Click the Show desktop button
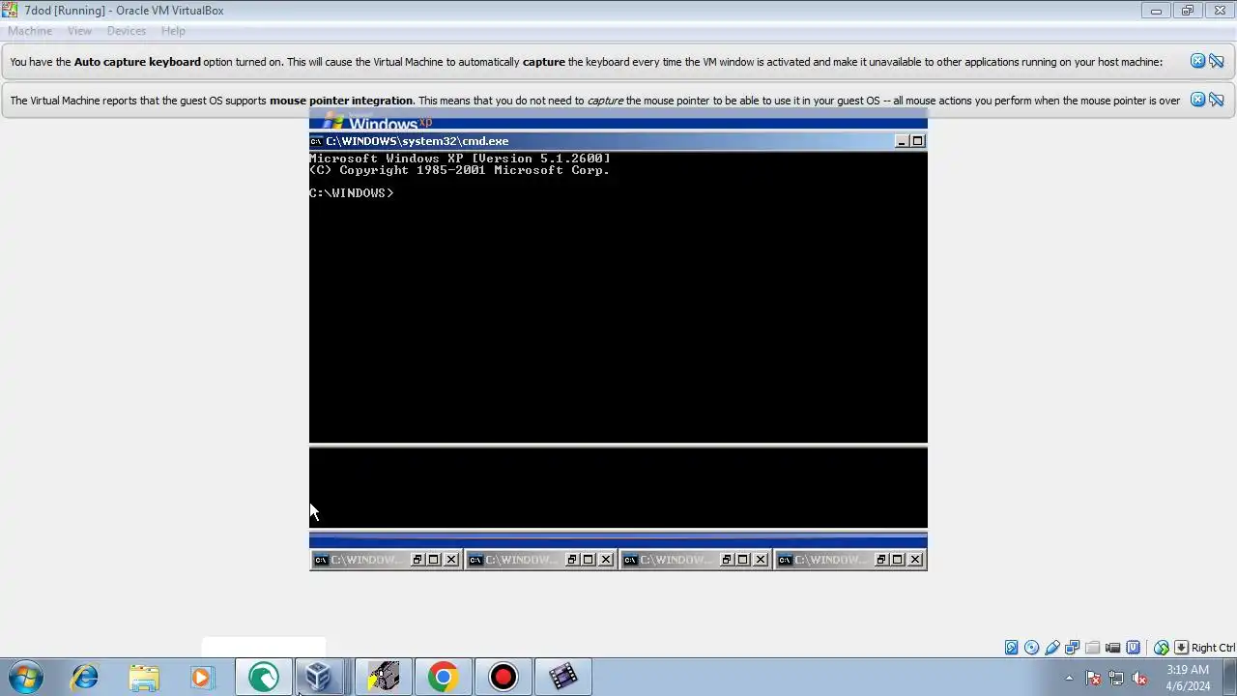Viewport: 1237px width, 696px height. [1229, 677]
